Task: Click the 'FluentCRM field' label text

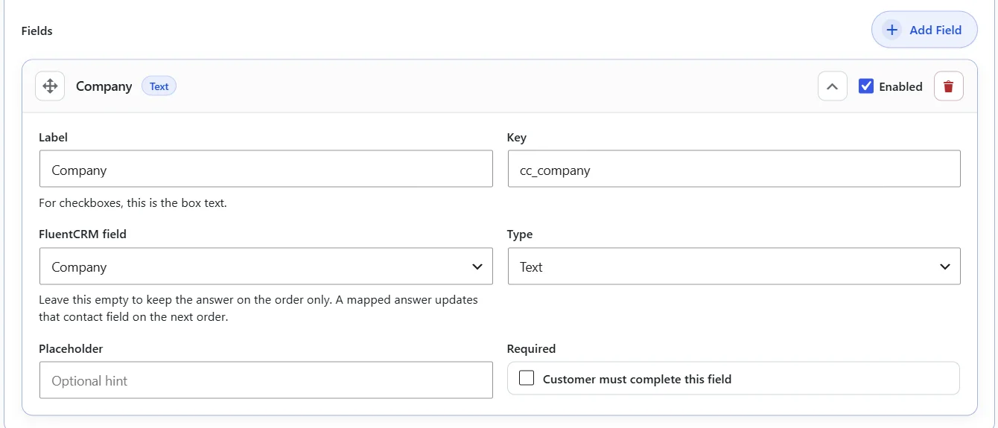Action: tap(83, 234)
